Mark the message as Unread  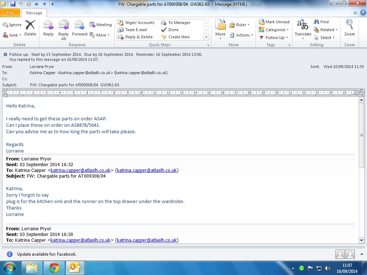click(x=274, y=22)
